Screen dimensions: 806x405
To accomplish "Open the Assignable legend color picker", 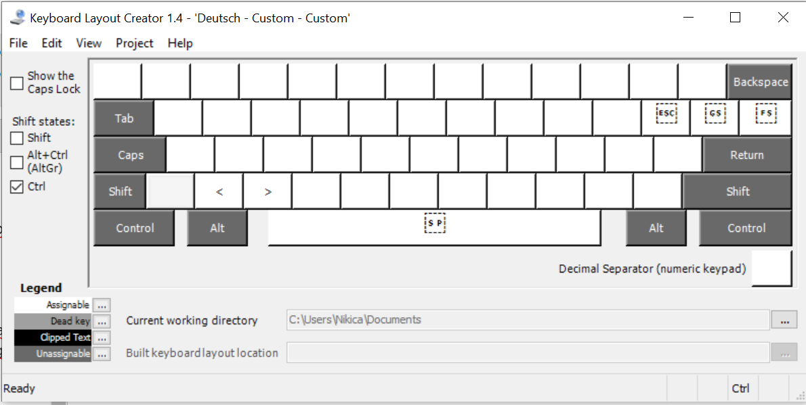I will pyautogui.click(x=102, y=306).
